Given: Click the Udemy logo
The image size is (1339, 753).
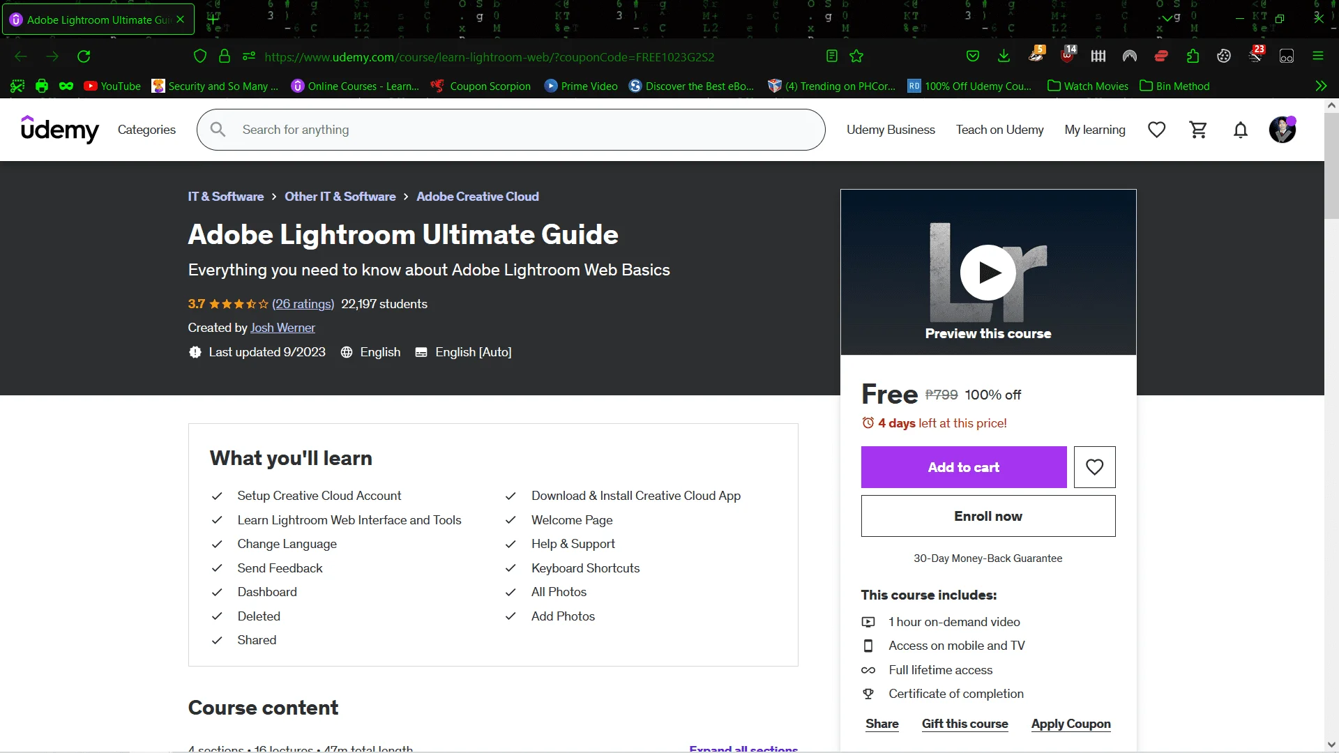Looking at the screenshot, I should pos(60,129).
